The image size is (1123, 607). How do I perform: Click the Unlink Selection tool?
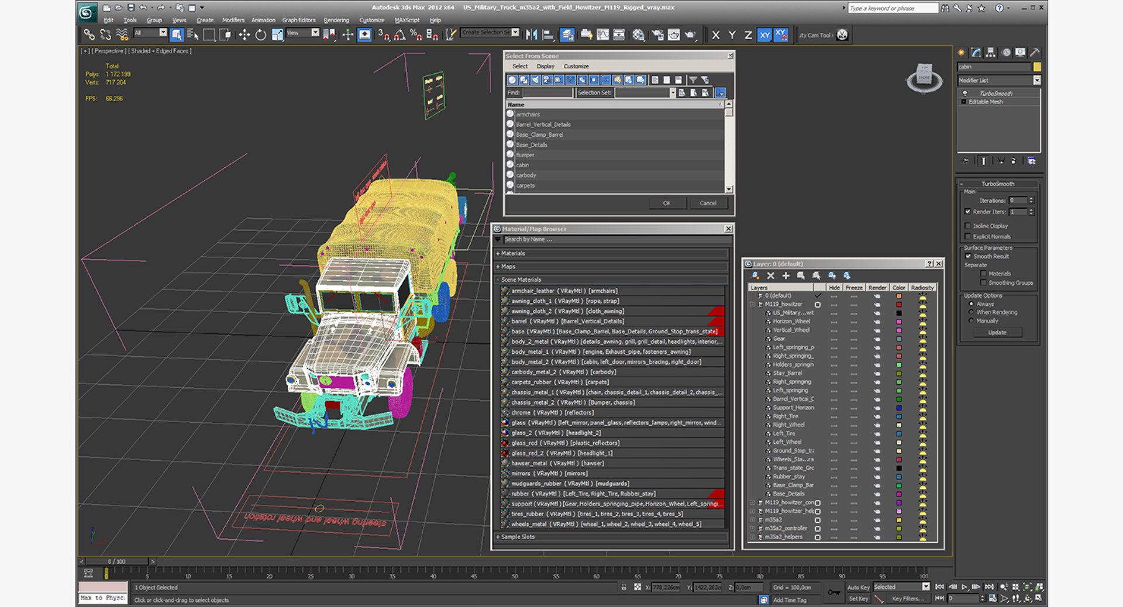[x=106, y=35]
